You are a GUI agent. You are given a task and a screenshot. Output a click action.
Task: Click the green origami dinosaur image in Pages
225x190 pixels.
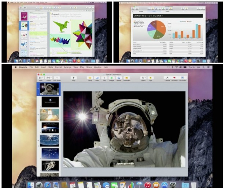tap(61, 26)
